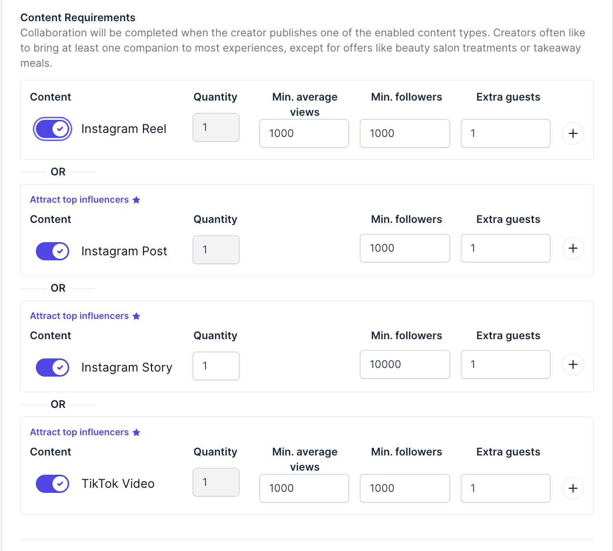Screen dimensions: 613x551
Task: Select the Instagram Post extra guests field
Action: tap(505, 248)
